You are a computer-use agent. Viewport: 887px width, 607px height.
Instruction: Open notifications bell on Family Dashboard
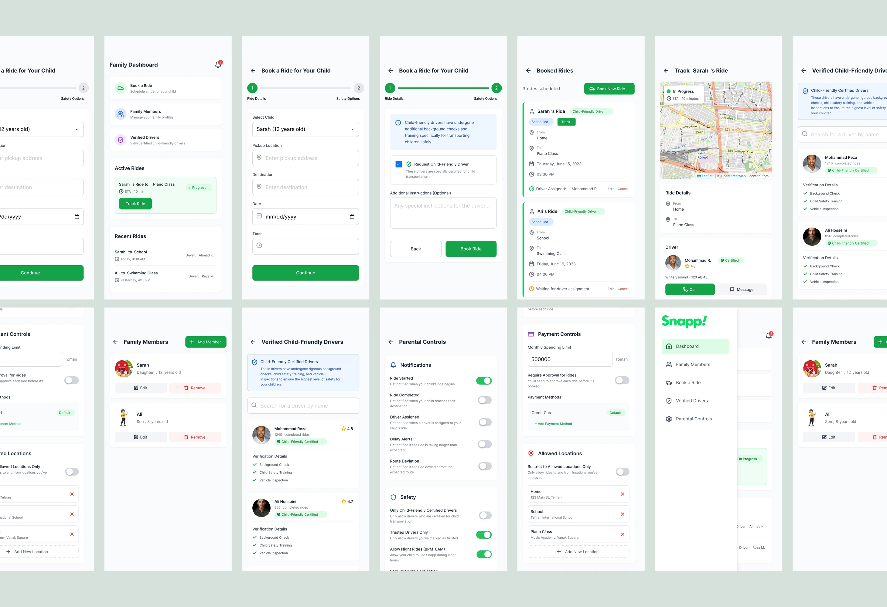click(x=218, y=64)
